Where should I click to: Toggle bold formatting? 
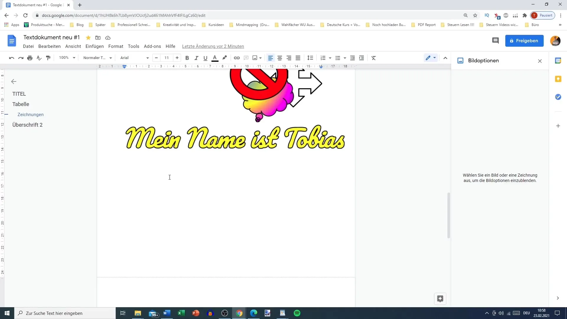[x=187, y=58]
